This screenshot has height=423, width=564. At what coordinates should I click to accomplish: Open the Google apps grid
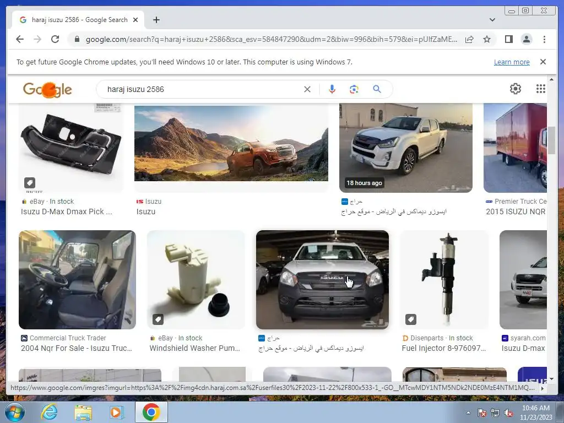point(540,89)
